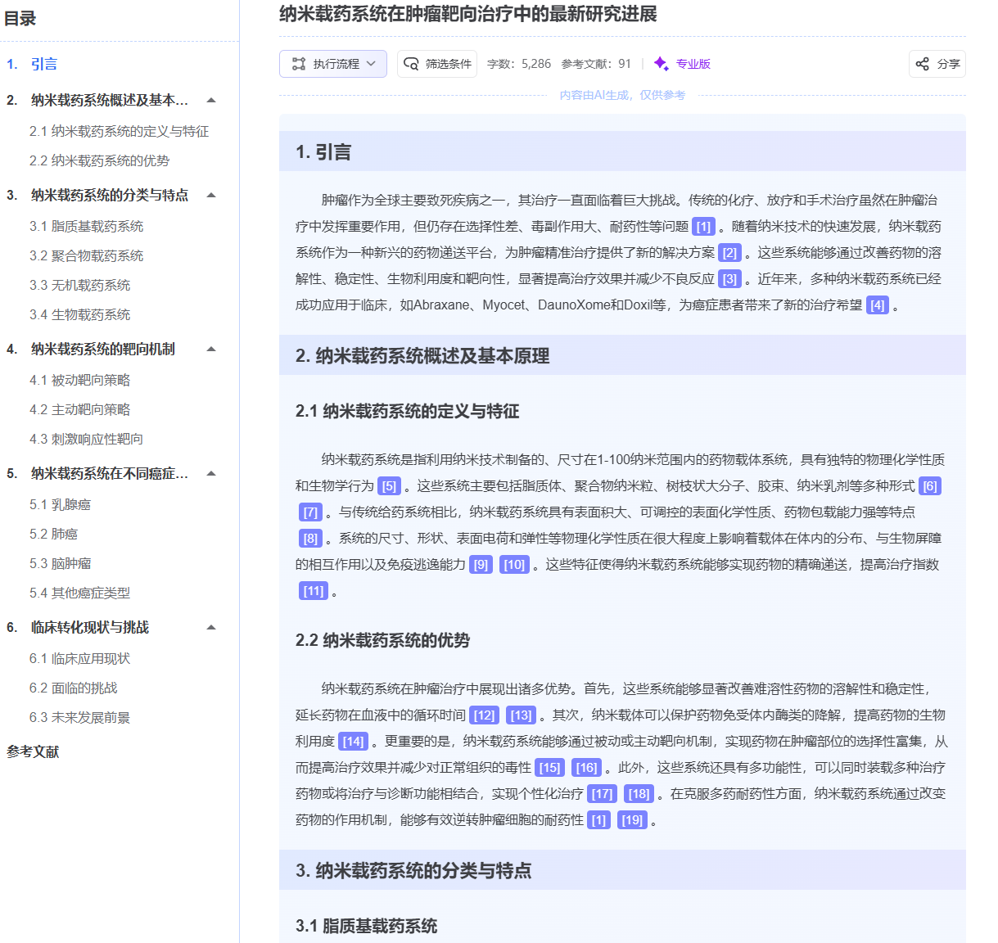
Task: Open citation reference [15]
Action: [549, 768]
